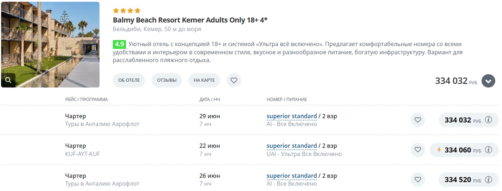
Task: Click the heart icon for the 26 июн tour
Action: 417,180
